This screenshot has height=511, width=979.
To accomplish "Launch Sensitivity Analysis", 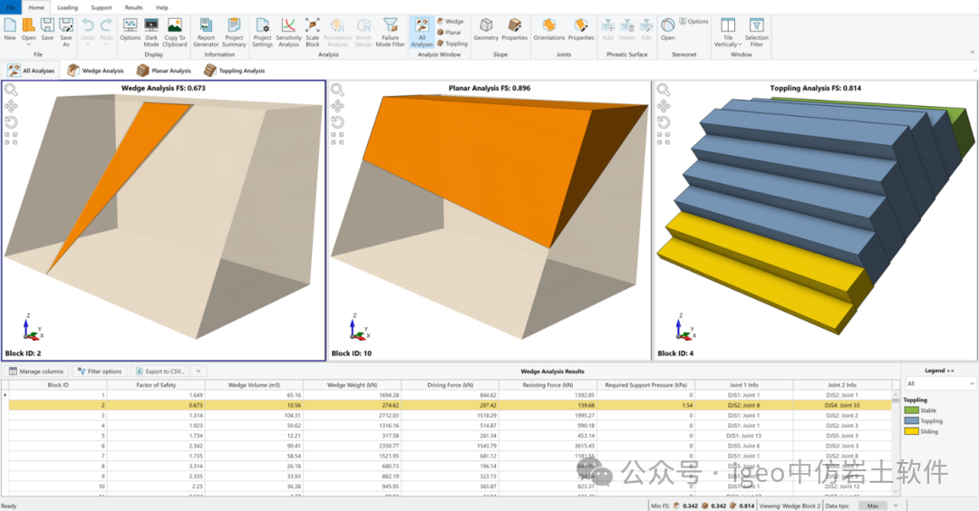I will click(x=288, y=33).
